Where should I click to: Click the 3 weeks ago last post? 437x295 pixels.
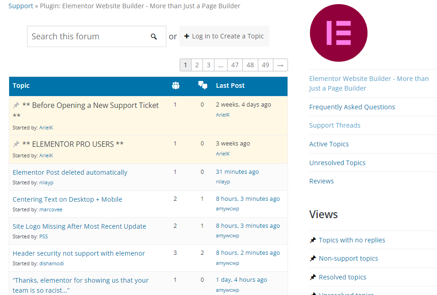click(233, 143)
